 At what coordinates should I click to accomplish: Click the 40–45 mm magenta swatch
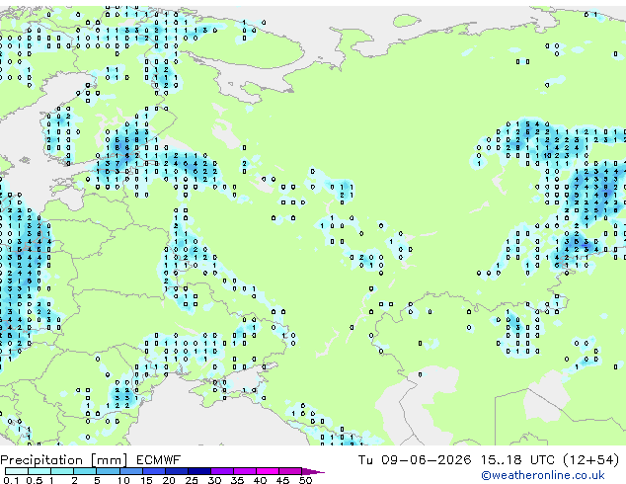[268, 471]
